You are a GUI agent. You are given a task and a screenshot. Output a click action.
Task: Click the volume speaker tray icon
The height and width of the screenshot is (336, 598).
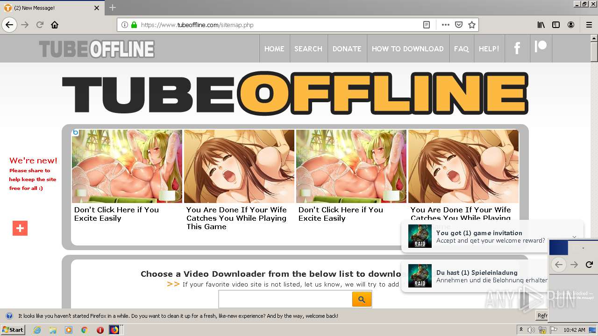532,330
